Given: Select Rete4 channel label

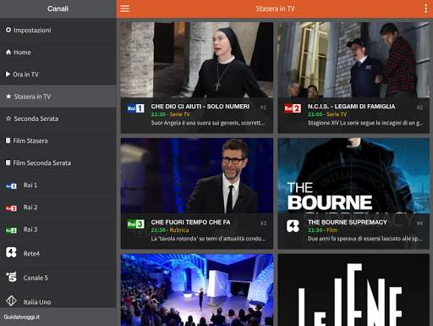Looking at the screenshot, I should point(31,253).
